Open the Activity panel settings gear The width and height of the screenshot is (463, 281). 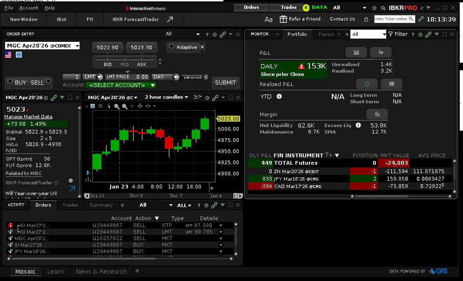pyautogui.click(x=207, y=205)
